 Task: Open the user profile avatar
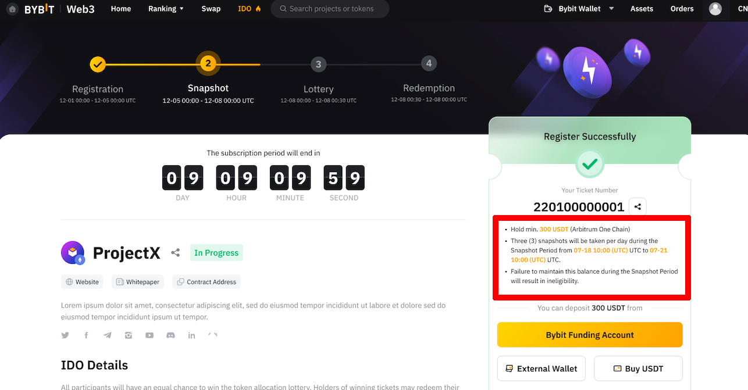[715, 9]
